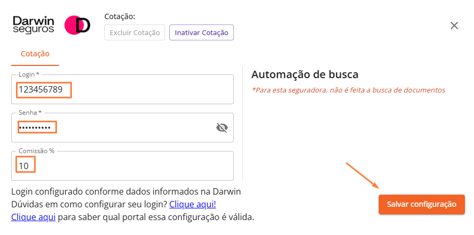
Task: Click the pink circular D logo
Action: click(77, 25)
